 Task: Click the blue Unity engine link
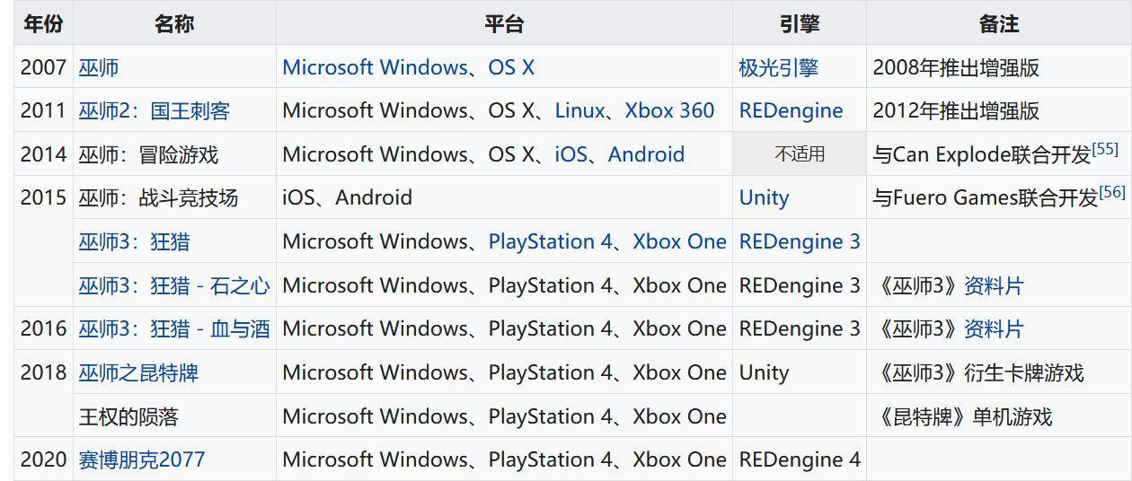(764, 197)
